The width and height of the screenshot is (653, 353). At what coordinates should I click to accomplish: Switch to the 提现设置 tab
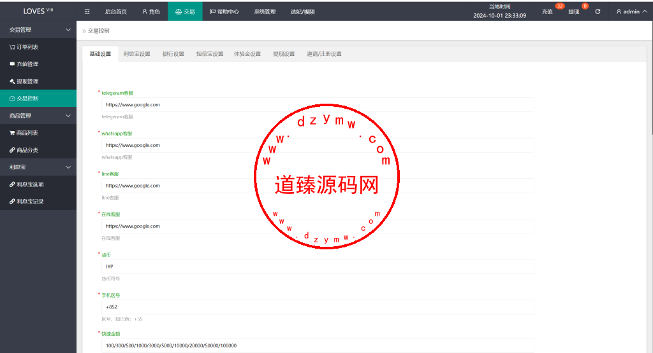[284, 54]
